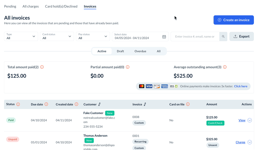The height and width of the screenshot is (150, 256).
Task: Select the Draft segment filter
Action: point(120,51)
